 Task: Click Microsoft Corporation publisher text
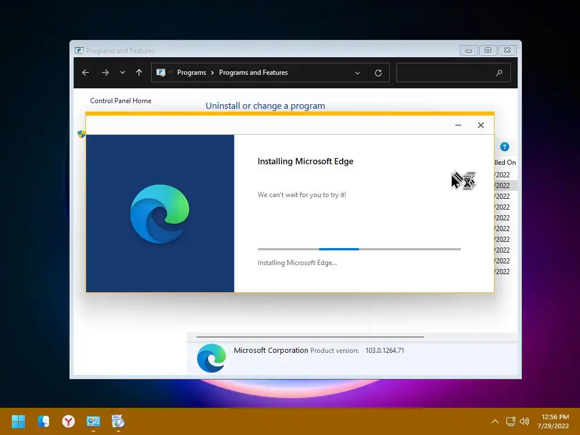[x=271, y=350]
